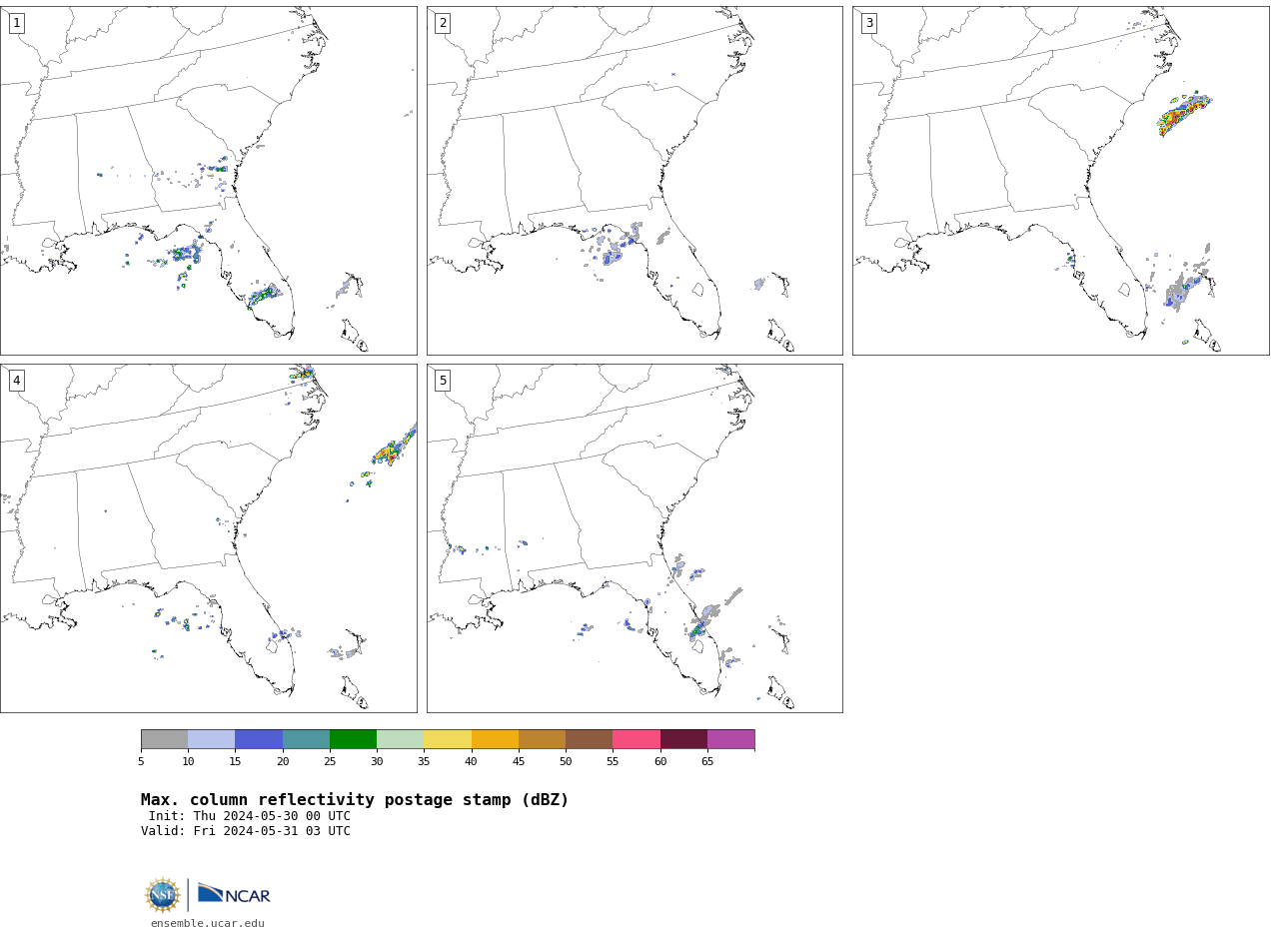Click the light lavender 10-15 dBZ swatch
This screenshot has width=1279, height=935.
(211, 739)
